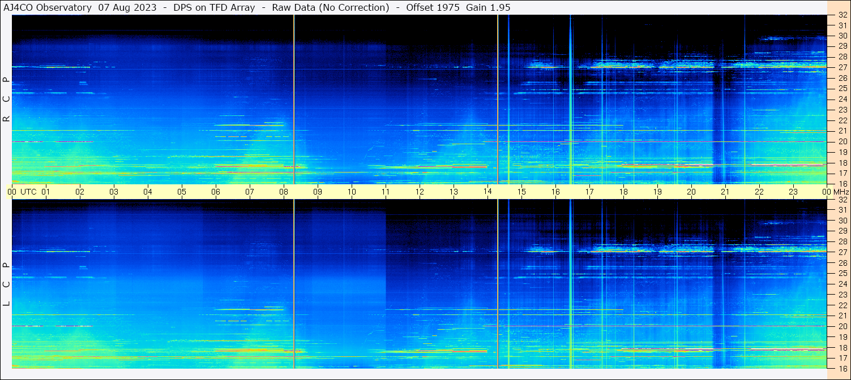Click the 32 MHz label on RCP scale

[843, 15]
